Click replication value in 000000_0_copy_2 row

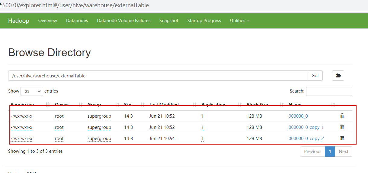[x=203, y=139]
